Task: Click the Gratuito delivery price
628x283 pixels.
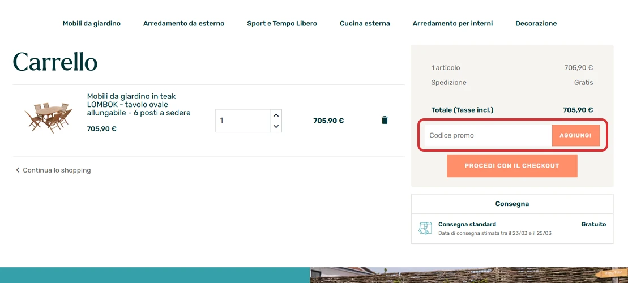Action: pyautogui.click(x=593, y=224)
